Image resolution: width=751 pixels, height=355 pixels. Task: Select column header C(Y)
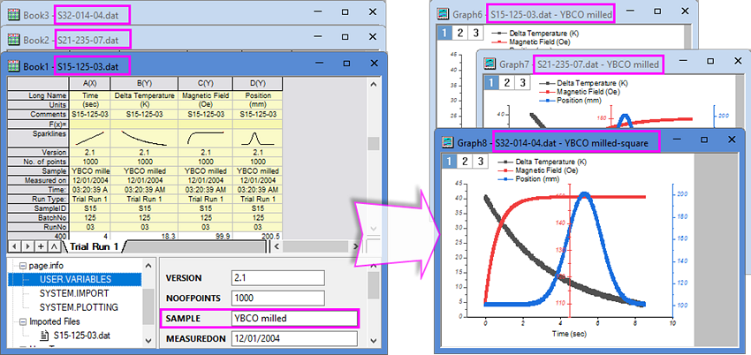coord(206,83)
